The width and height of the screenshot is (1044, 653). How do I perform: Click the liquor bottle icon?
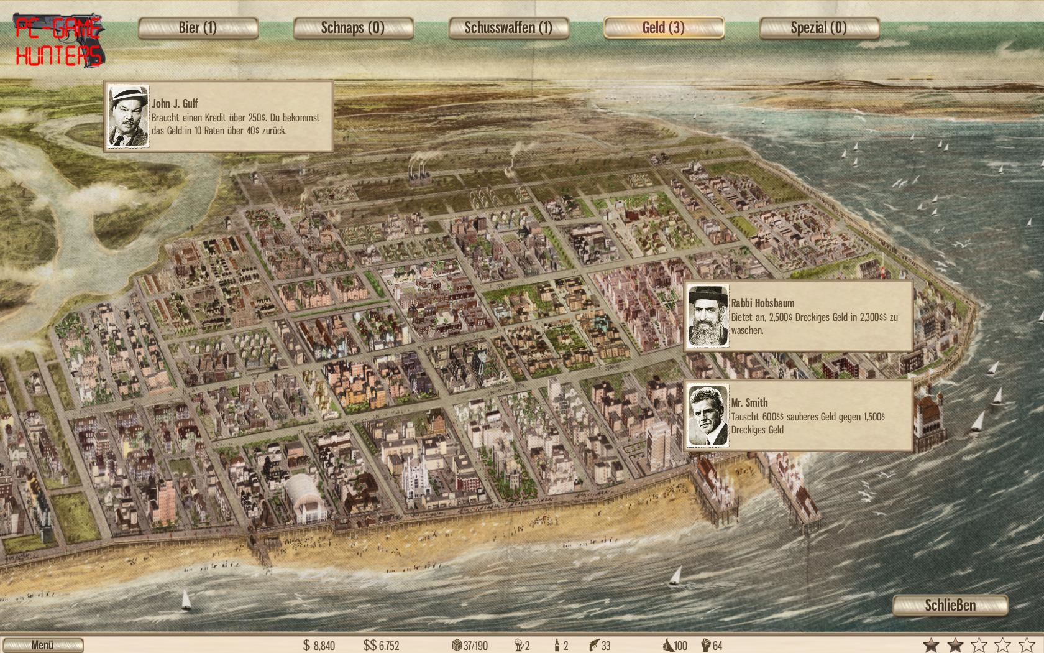click(x=557, y=646)
